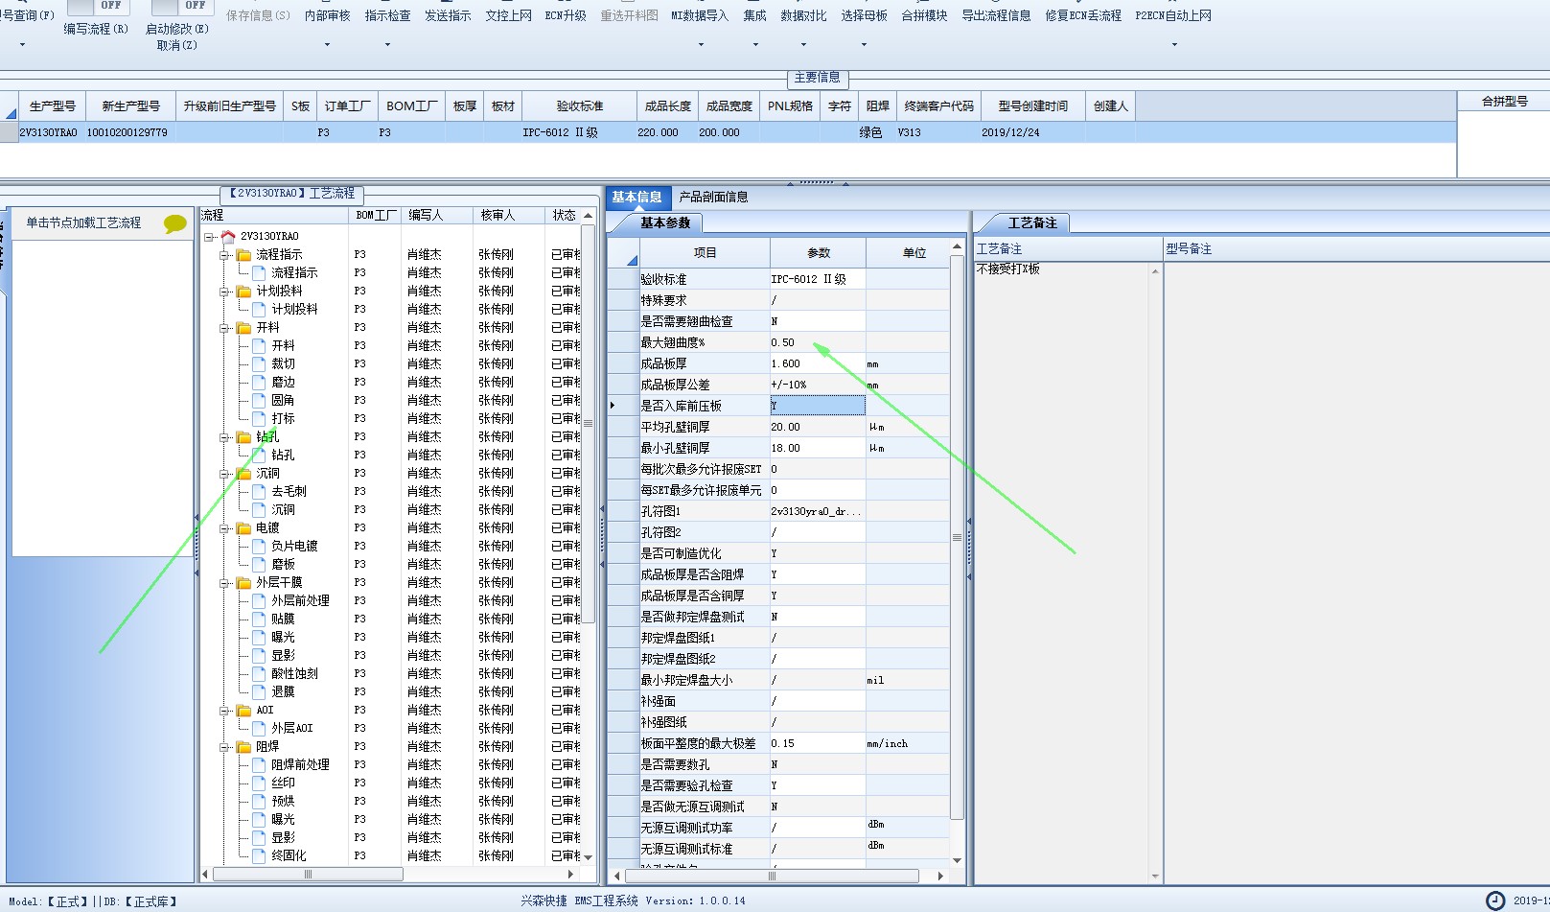Click the document icon for 去毛刺

tap(259, 491)
